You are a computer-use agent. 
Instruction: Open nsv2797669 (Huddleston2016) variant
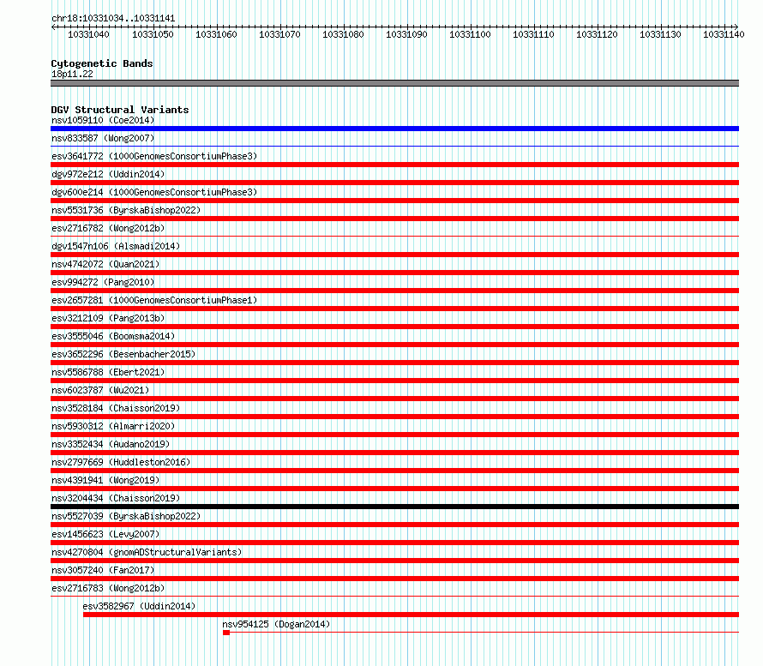(121, 462)
